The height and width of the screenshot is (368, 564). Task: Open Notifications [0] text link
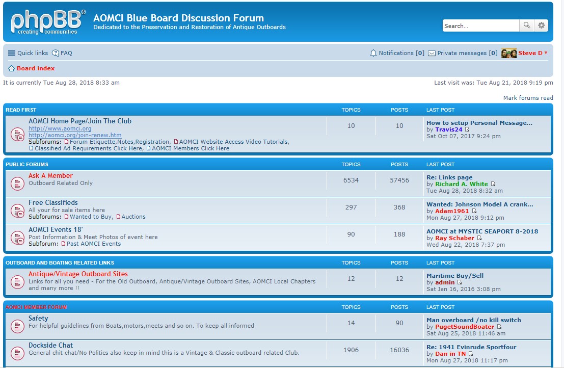[401, 53]
